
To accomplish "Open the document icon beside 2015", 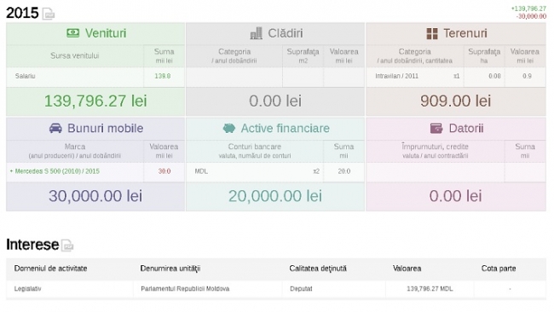I will (x=49, y=14).
